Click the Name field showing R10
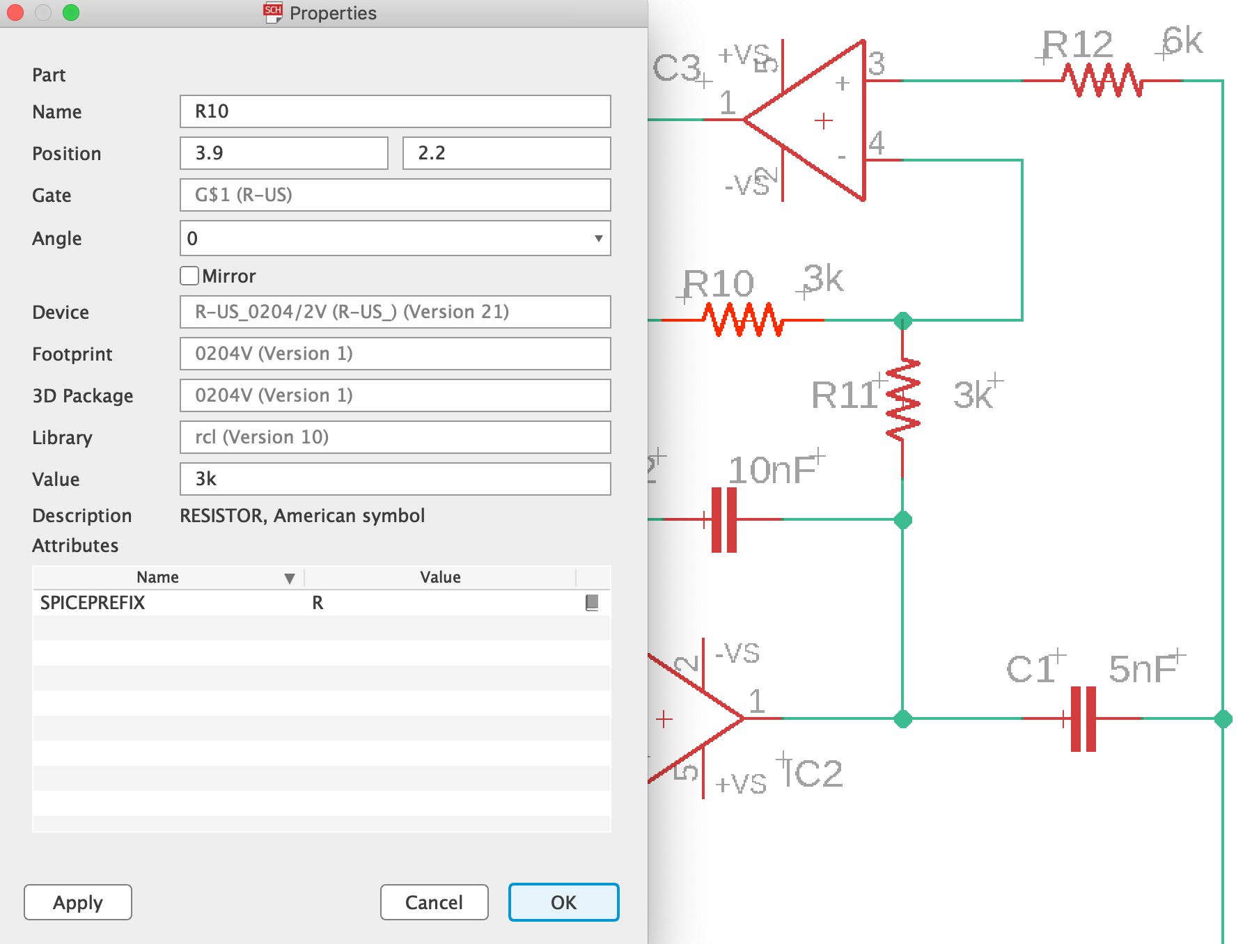This screenshot has height=944, width=1252. (394, 111)
